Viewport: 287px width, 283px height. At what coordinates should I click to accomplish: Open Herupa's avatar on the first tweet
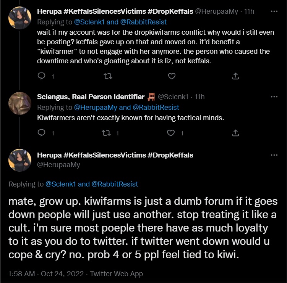click(19, 18)
